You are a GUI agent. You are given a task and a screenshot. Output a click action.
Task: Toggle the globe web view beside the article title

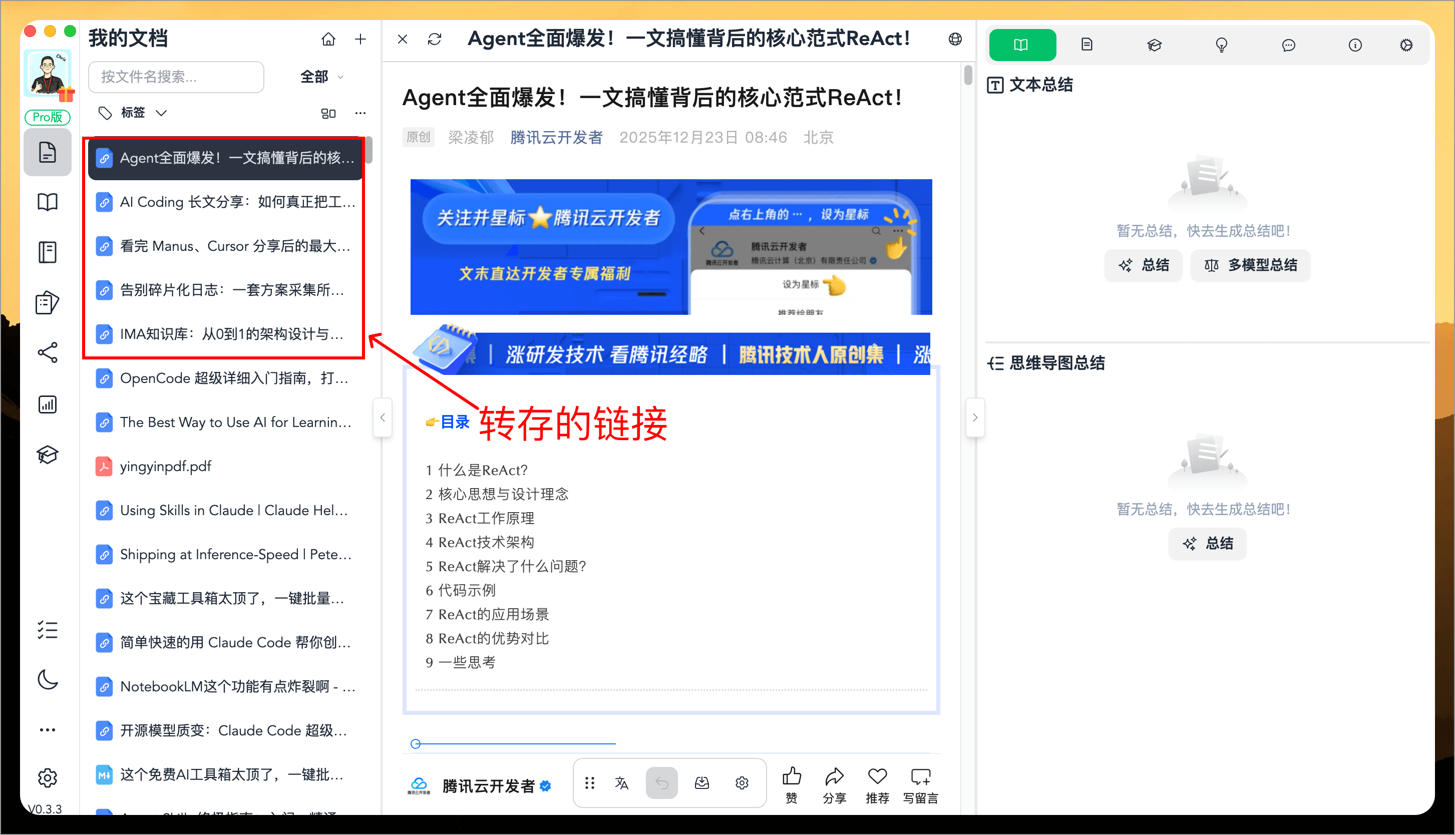[955, 39]
